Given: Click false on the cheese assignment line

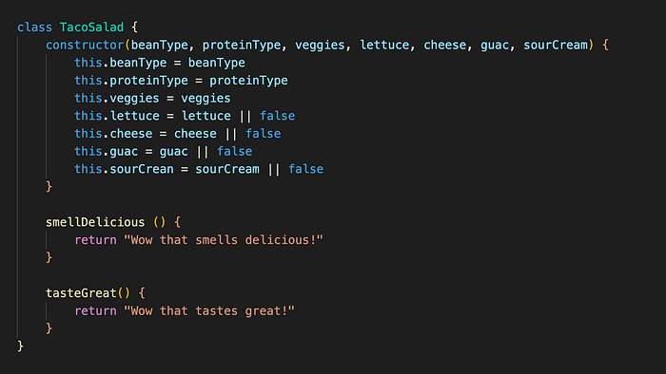Looking at the screenshot, I should click(x=263, y=134).
